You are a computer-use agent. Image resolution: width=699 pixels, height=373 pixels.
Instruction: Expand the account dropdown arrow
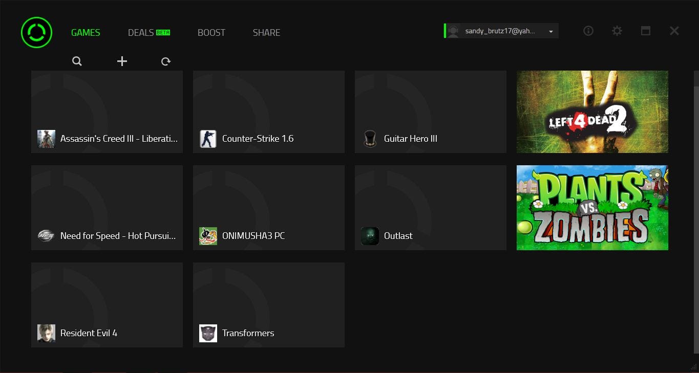point(551,32)
